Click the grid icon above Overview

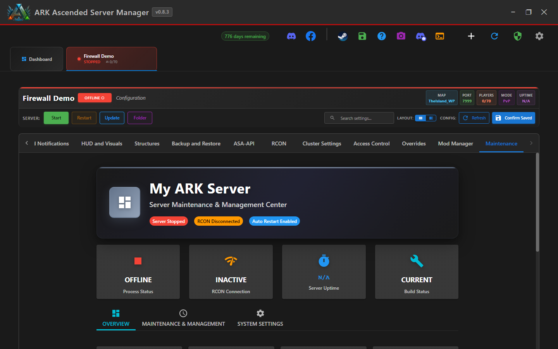pos(116,313)
